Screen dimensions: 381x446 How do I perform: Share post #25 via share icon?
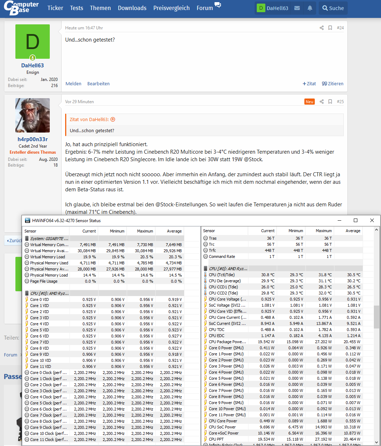pyautogui.click(x=322, y=101)
